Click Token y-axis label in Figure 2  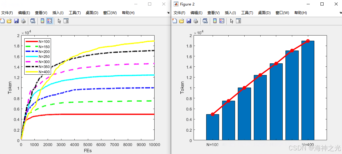pyautogui.click(x=182, y=88)
